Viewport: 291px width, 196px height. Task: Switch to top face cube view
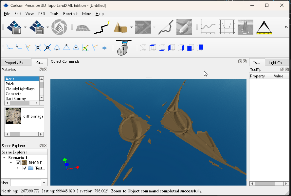coord(153,47)
